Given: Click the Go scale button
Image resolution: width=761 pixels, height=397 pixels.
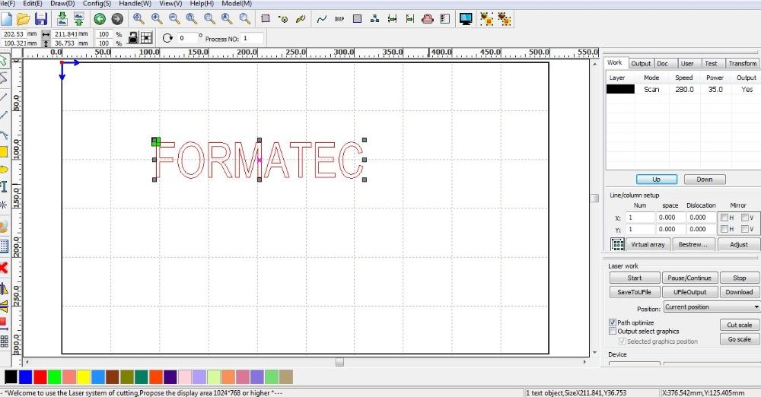Looking at the screenshot, I should click(x=739, y=339).
